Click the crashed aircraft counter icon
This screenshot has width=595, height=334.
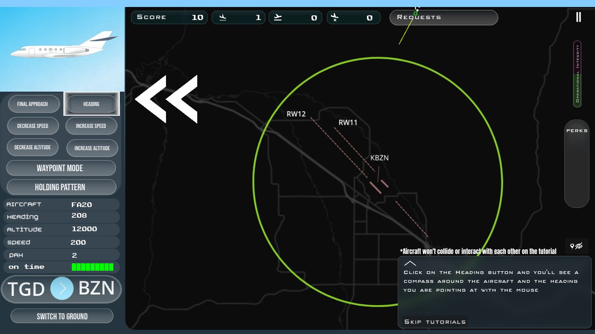[334, 18]
